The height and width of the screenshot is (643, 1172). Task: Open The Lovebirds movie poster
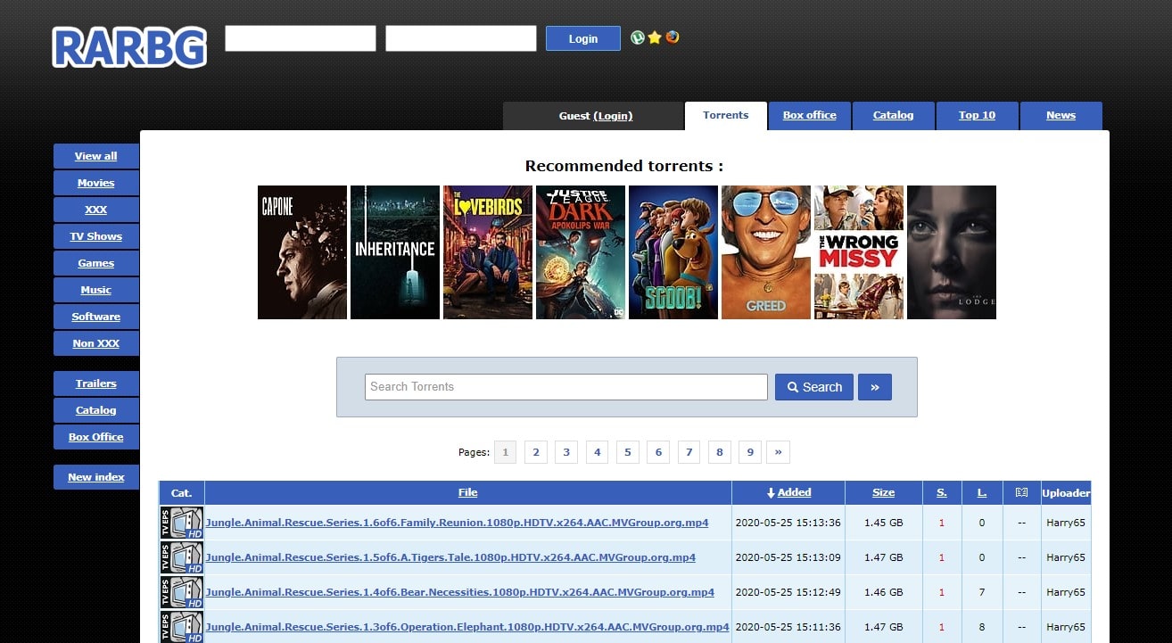point(488,252)
